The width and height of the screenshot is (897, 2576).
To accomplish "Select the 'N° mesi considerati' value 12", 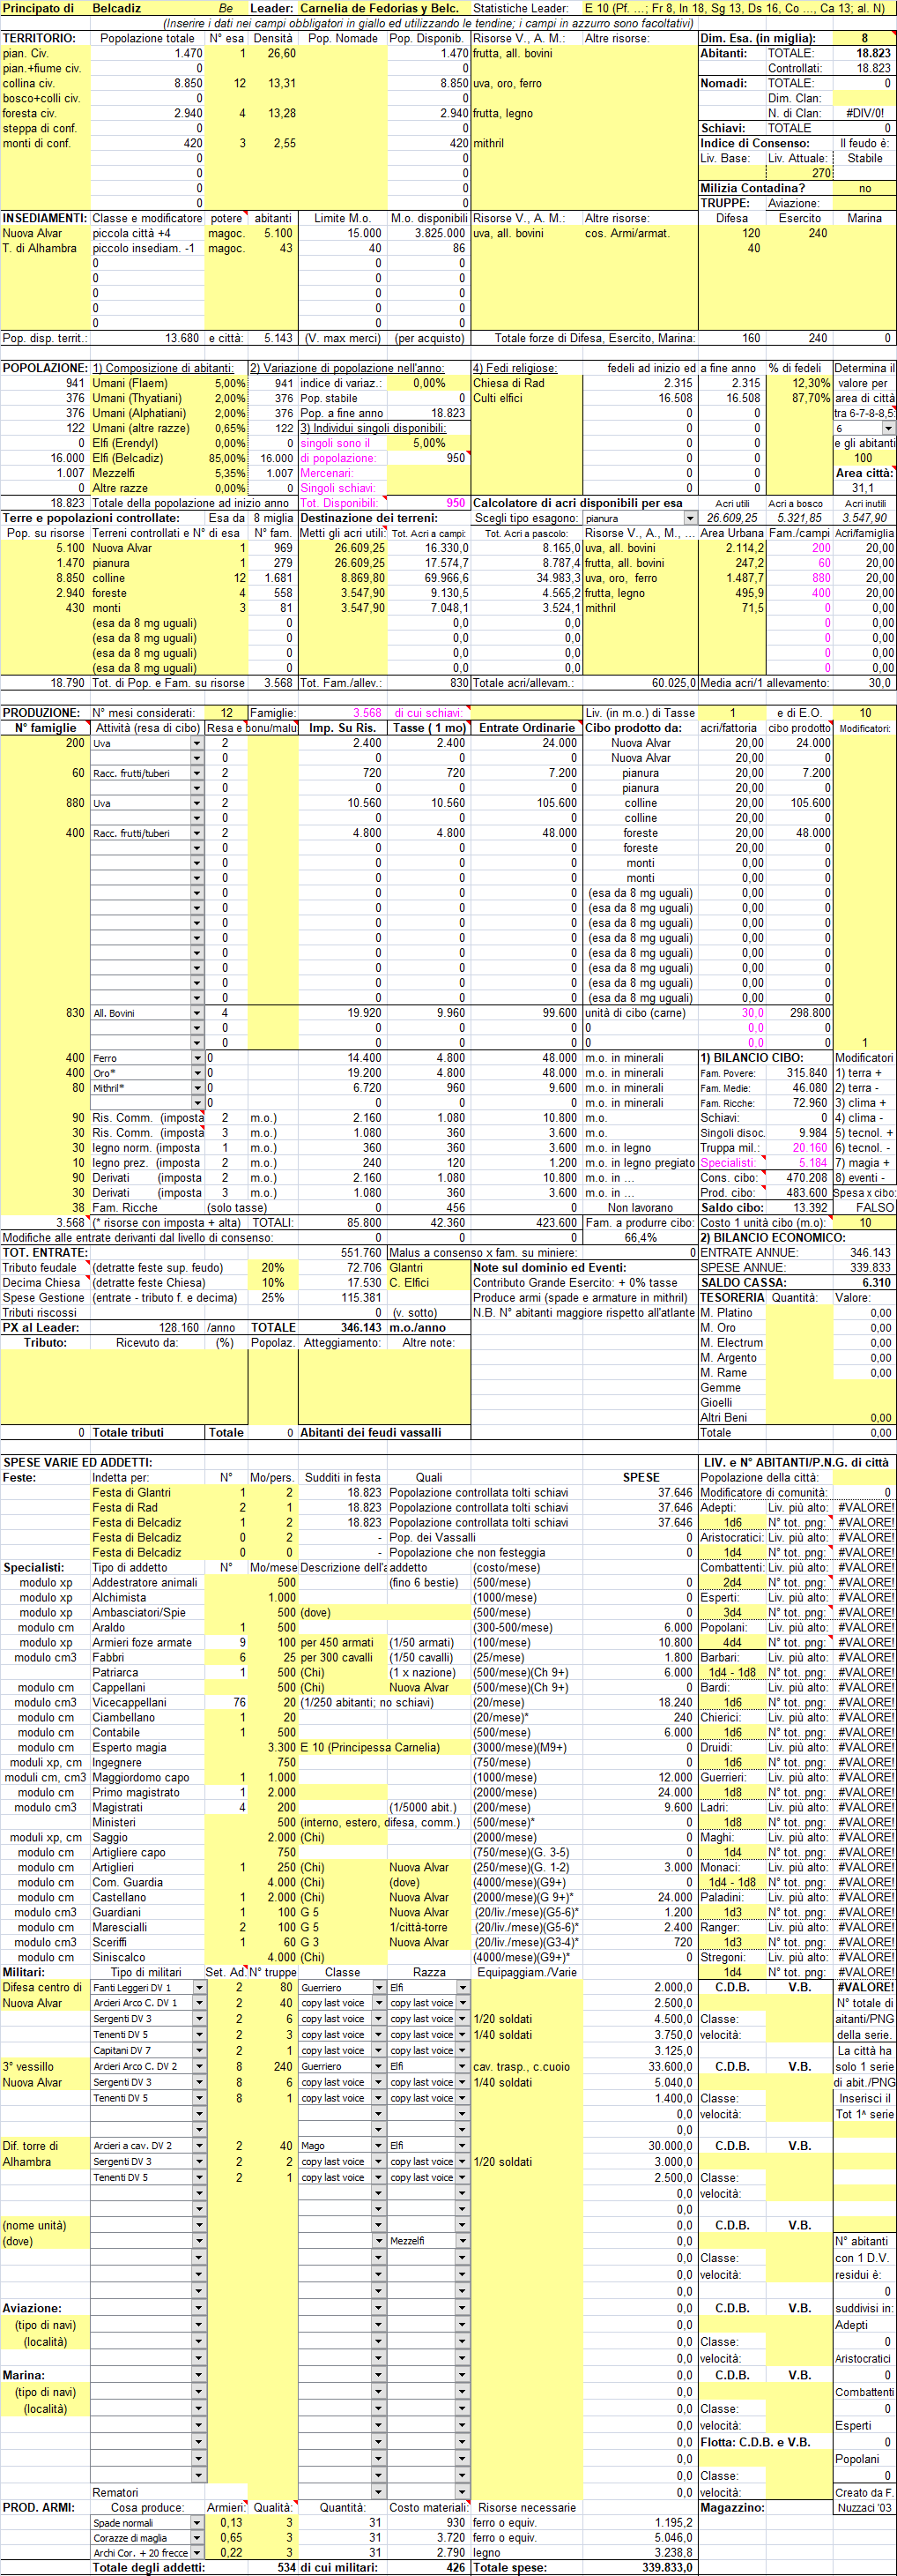I will [226, 713].
